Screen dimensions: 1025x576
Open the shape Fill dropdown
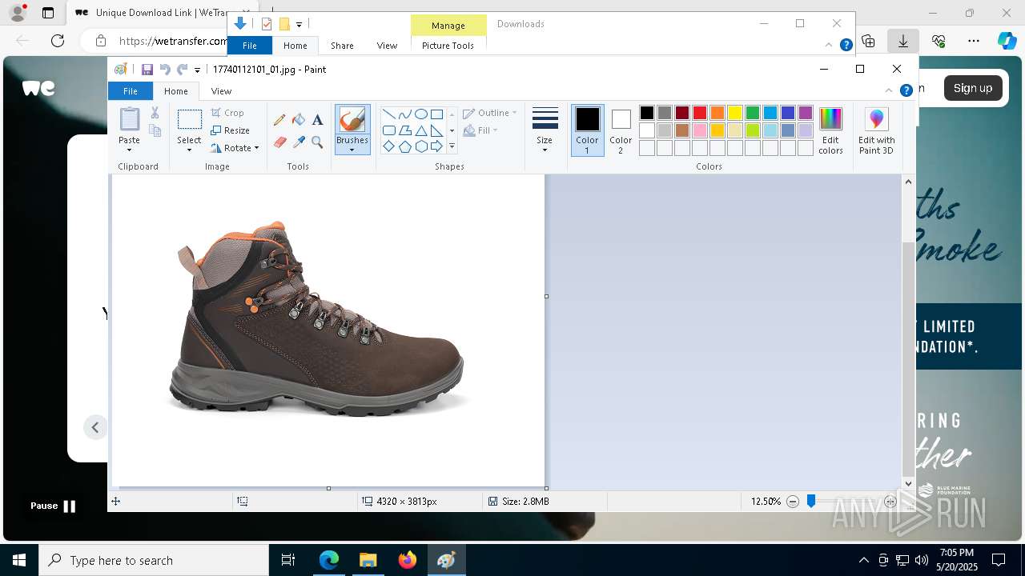(x=480, y=130)
